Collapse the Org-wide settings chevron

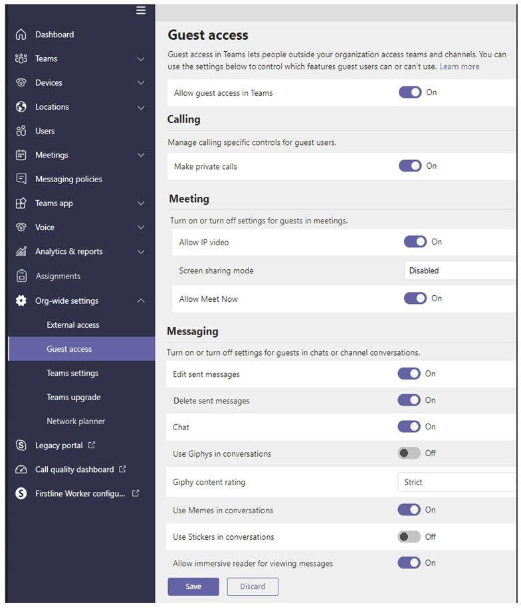pyautogui.click(x=141, y=301)
